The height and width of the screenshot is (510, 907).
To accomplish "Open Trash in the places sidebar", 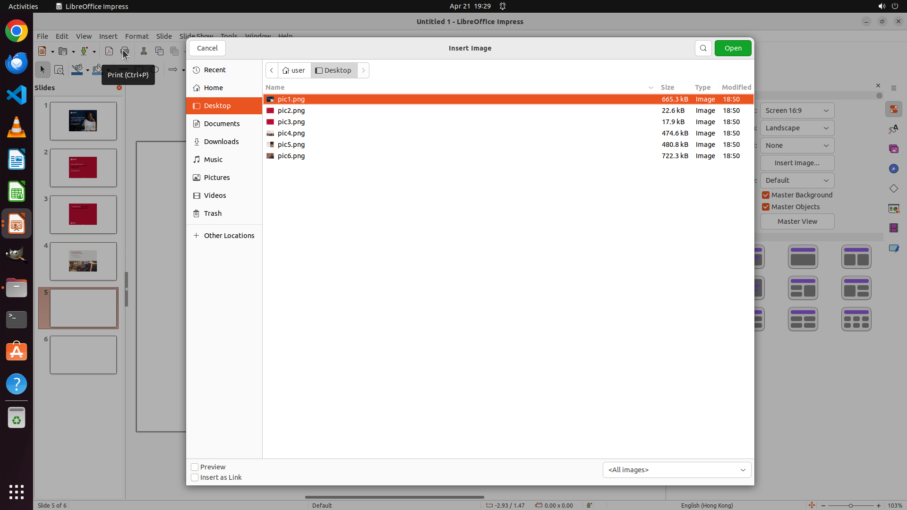I will (x=213, y=213).
